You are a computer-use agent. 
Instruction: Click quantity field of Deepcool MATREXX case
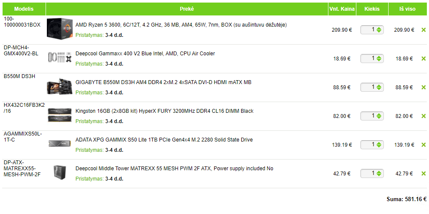369,174
